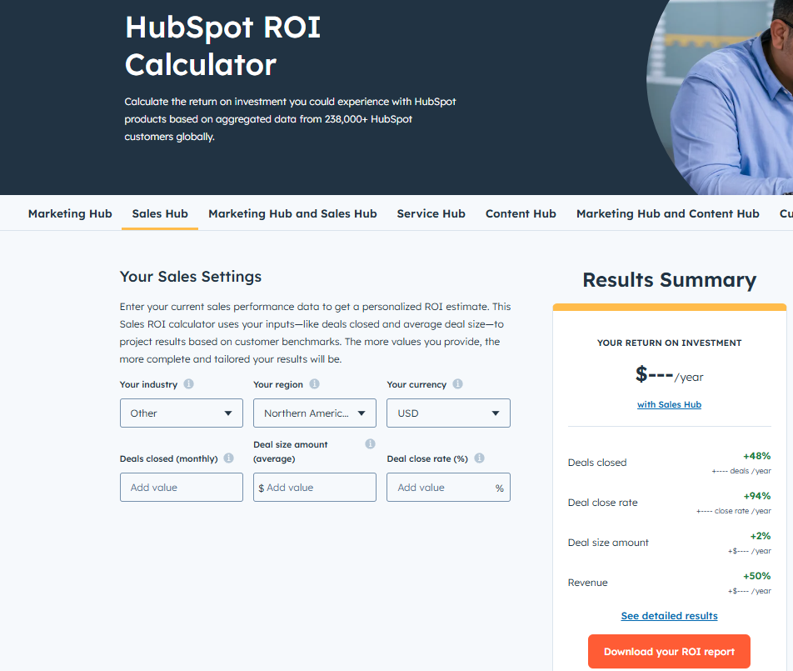
Task: Expand the Your region dropdown
Action: click(x=314, y=413)
